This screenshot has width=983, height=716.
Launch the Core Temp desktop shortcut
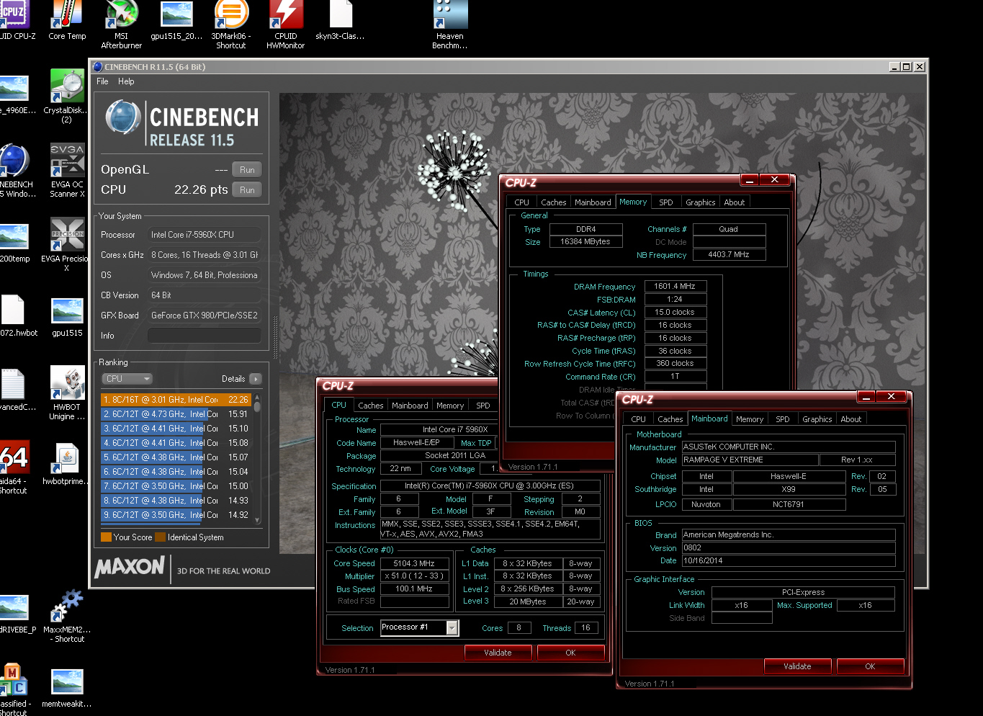tap(67, 19)
